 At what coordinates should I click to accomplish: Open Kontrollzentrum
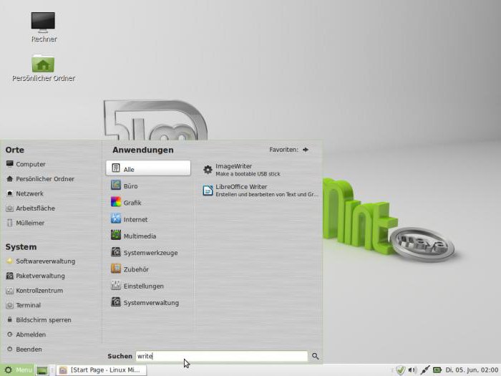click(34, 291)
